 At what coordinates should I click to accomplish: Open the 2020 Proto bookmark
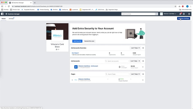point(100,10)
